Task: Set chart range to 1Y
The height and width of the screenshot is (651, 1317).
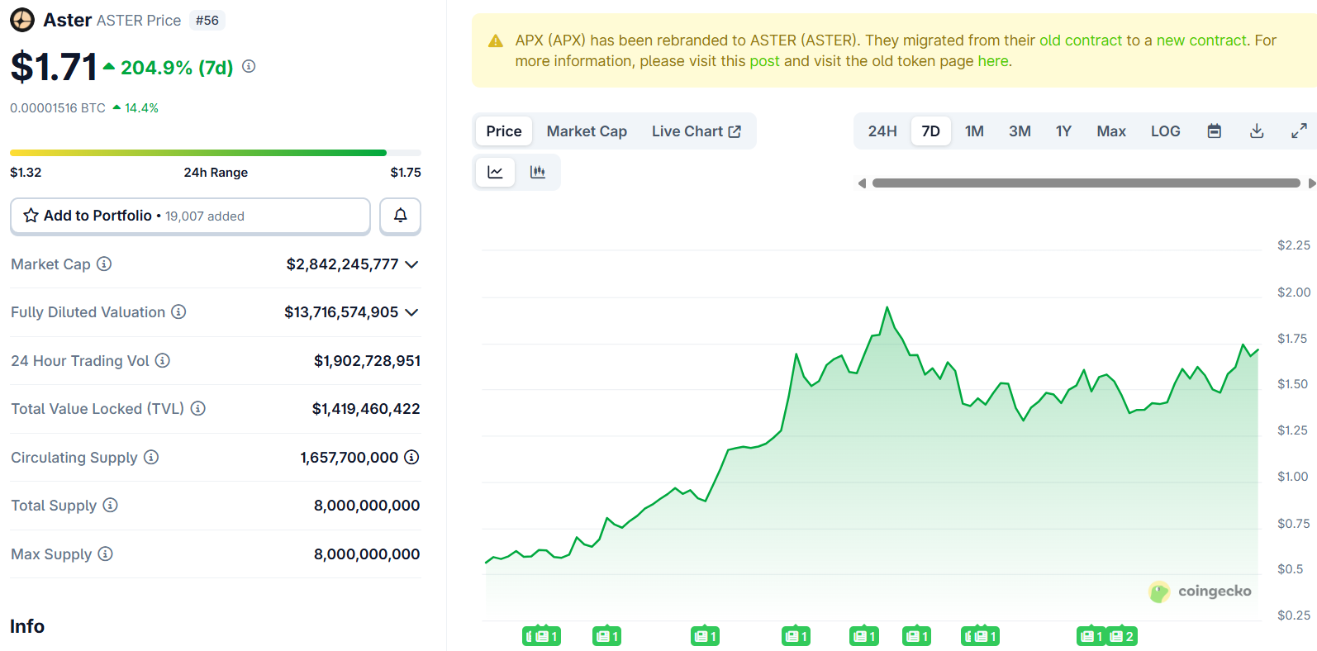Action: pyautogui.click(x=1063, y=131)
